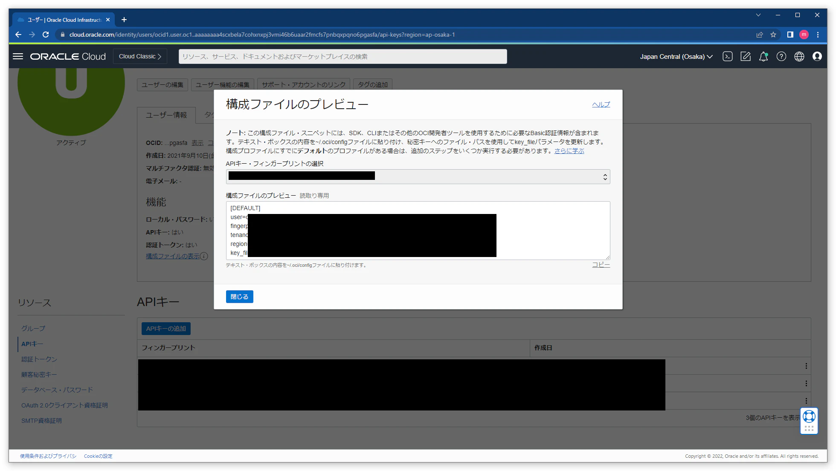Click info icon next to 構成ファイルの表示
This screenshot has width=836, height=471.
[204, 256]
